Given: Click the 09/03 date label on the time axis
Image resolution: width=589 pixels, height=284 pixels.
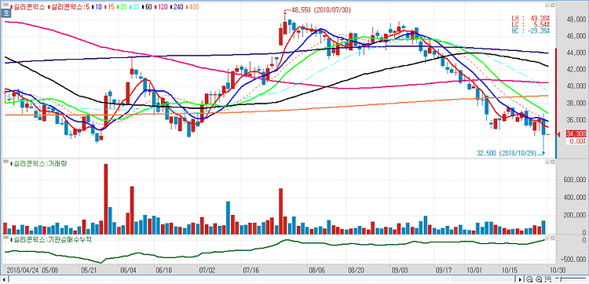Looking at the screenshot, I should 399,270.
